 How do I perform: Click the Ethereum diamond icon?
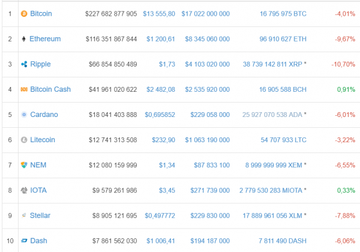coord(23,39)
